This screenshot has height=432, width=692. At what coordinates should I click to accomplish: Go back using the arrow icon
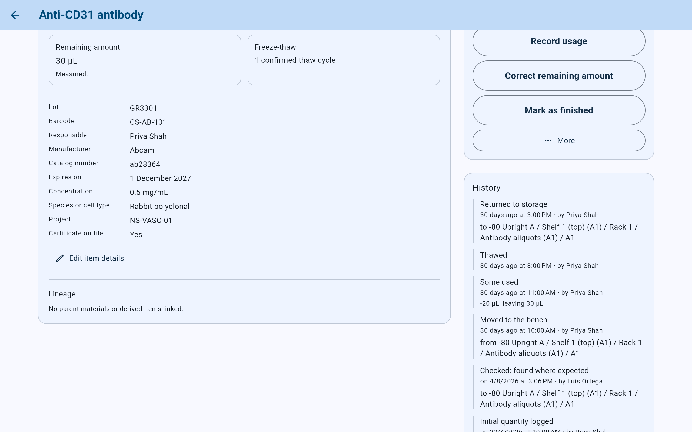click(x=15, y=15)
